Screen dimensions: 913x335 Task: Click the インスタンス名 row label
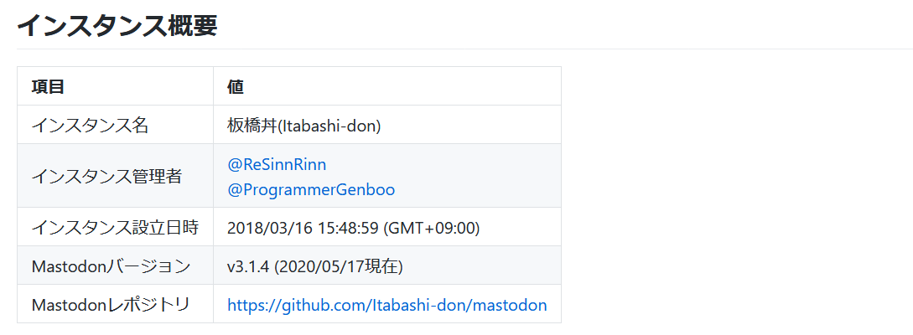coord(90,126)
